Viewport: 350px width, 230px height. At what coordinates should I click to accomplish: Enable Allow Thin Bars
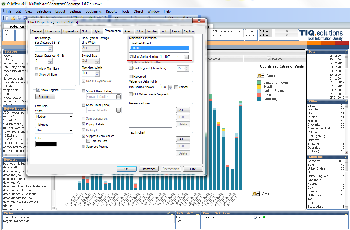click(37, 69)
